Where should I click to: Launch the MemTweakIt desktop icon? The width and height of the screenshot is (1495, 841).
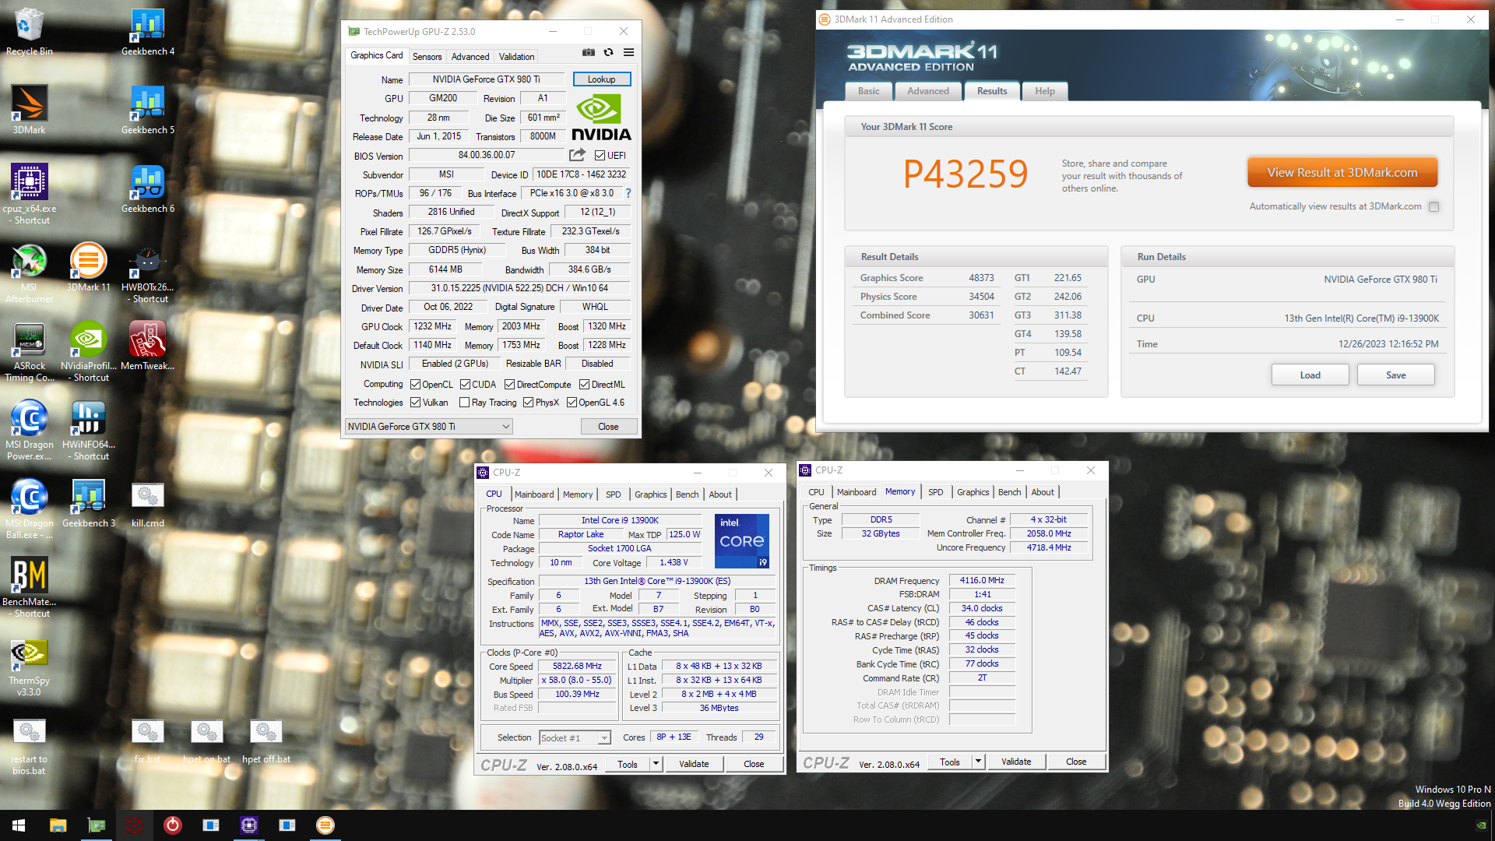[x=148, y=346]
